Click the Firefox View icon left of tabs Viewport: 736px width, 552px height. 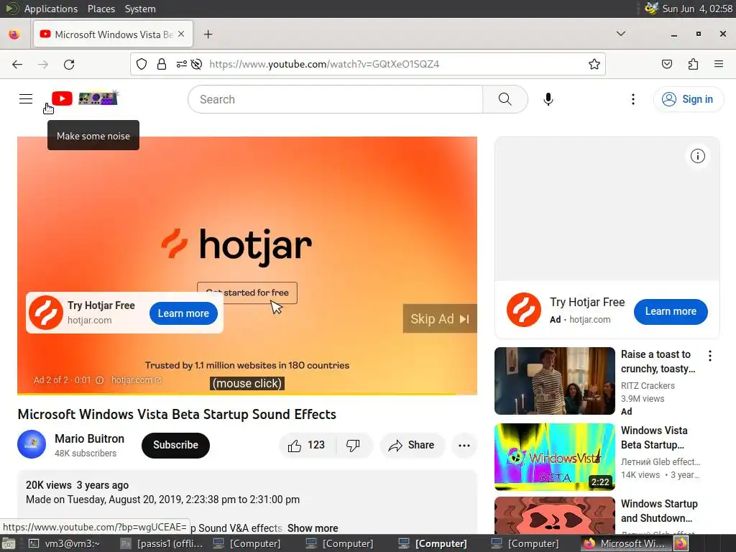click(x=14, y=34)
